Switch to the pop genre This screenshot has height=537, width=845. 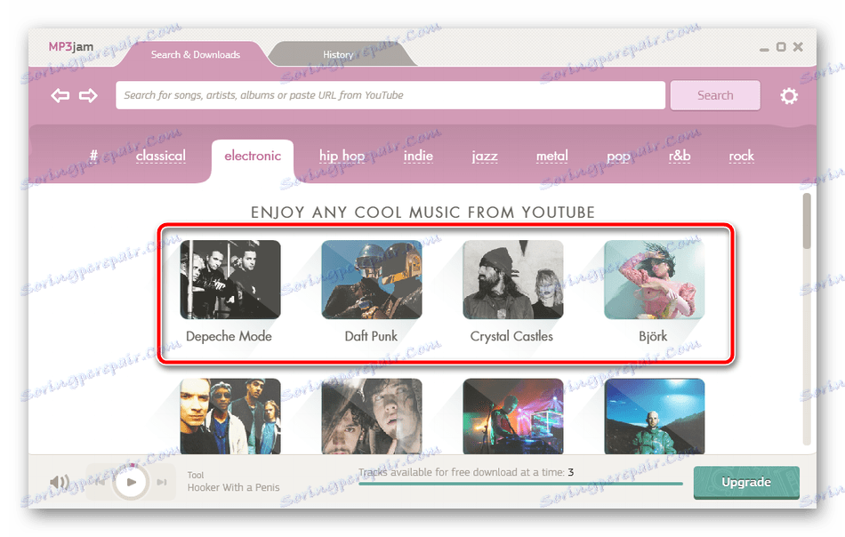tap(618, 156)
